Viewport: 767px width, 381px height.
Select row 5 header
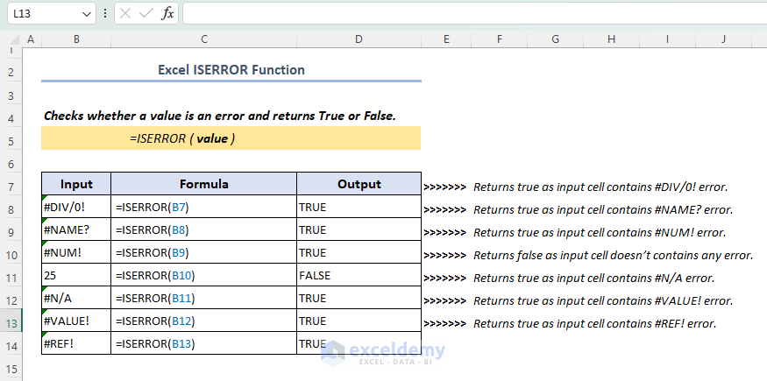[11, 140]
